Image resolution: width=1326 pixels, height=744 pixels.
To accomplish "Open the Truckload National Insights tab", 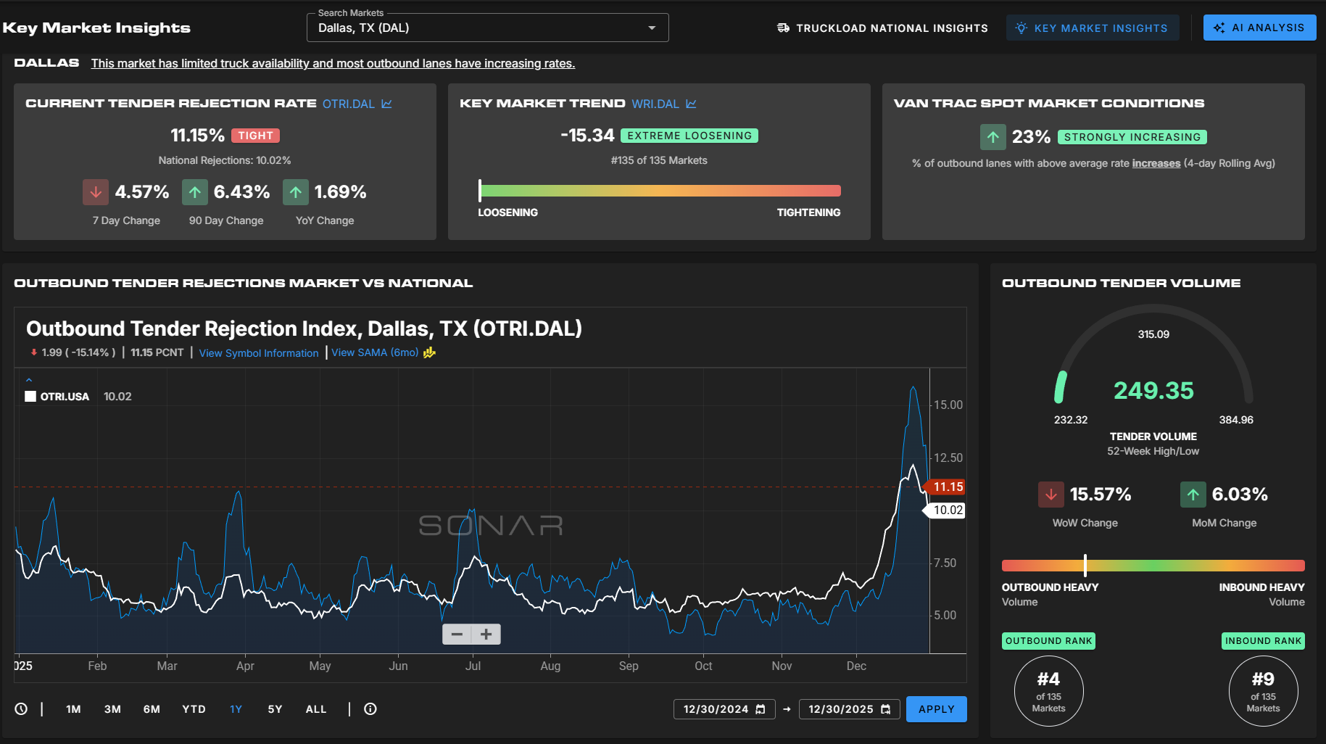I will click(x=882, y=28).
